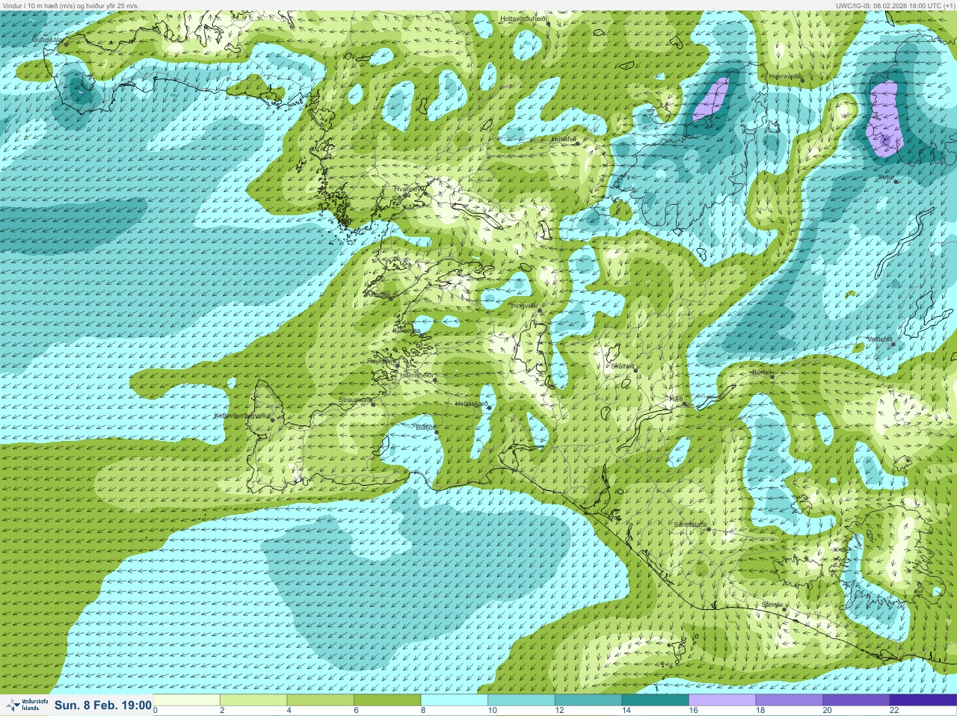The width and height of the screenshot is (957, 716).
Task: Click the Bláfjöll station label
Action: (x=425, y=427)
